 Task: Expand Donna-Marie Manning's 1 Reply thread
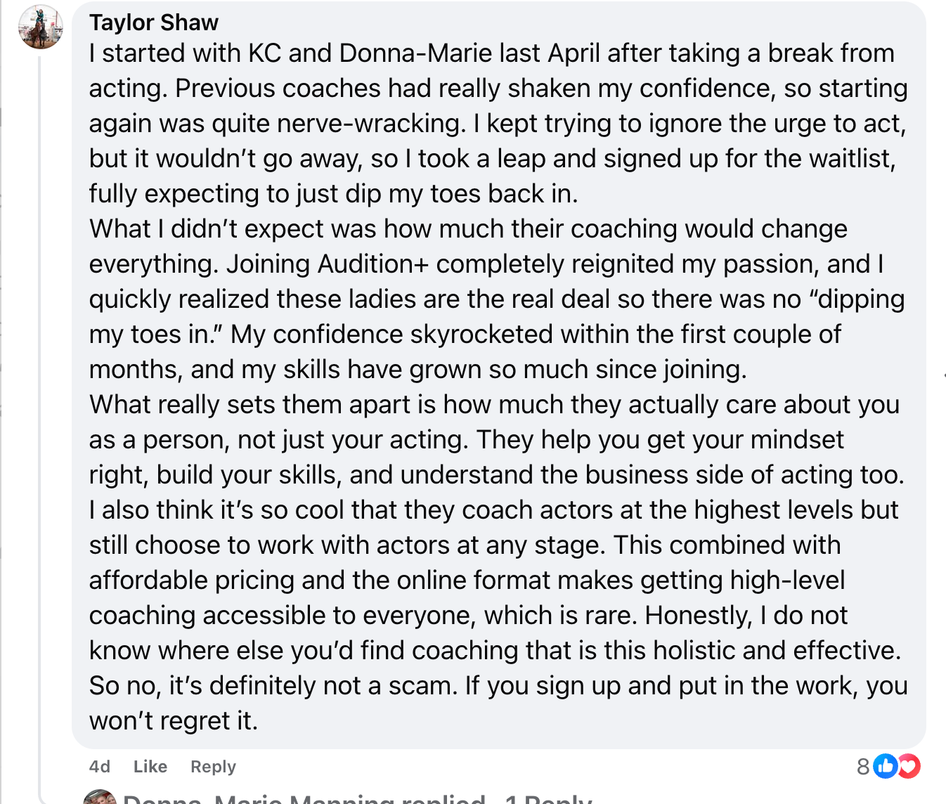(x=548, y=799)
